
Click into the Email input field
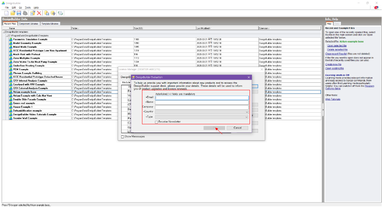[x=202, y=98]
